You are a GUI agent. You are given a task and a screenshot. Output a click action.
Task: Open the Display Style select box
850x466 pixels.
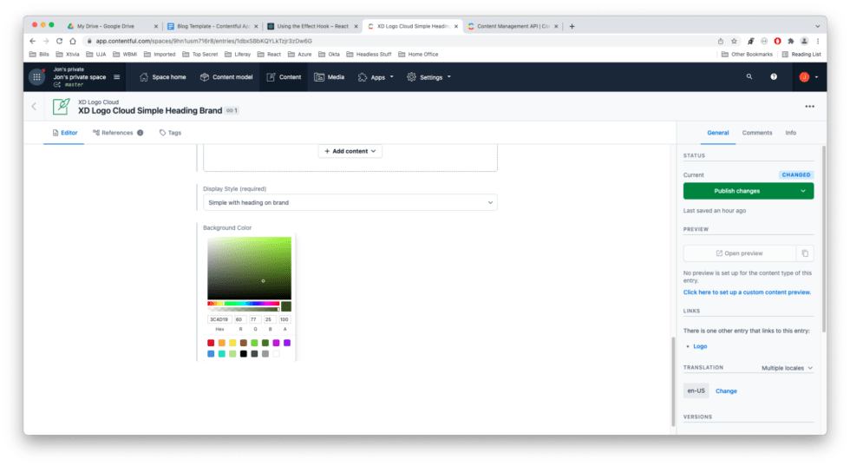pos(350,202)
